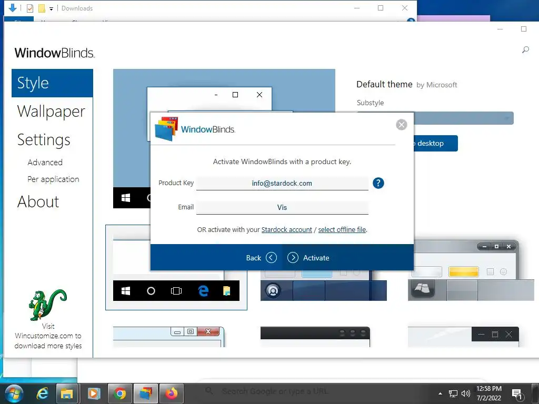539x404 pixels.
Task: Visit Wincustomize.com to download more styles
Action: (48, 336)
